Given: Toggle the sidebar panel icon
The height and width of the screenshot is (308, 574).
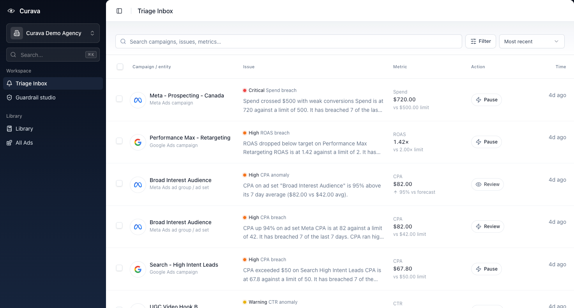Looking at the screenshot, I should click(x=119, y=11).
